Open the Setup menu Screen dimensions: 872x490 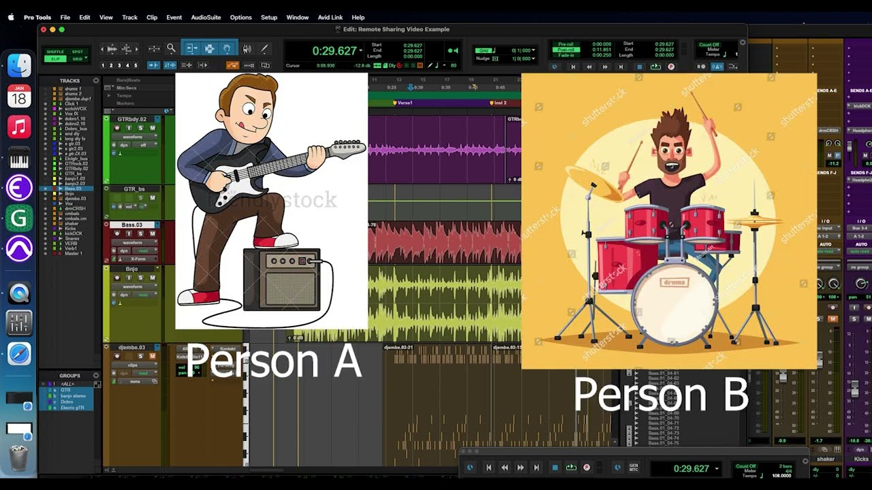pyautogui.click(x=269, y=17)
